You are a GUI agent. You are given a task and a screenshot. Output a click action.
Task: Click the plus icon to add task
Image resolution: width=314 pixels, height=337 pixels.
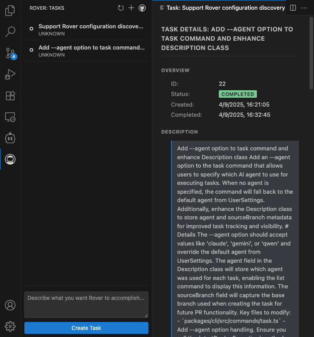(x=131, y=8)
